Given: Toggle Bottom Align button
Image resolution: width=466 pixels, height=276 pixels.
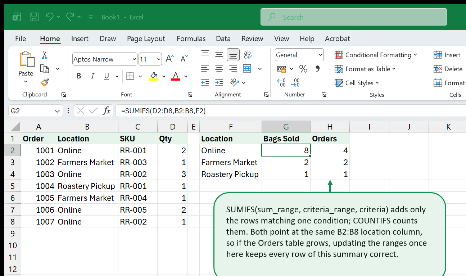Looking at the screenshot, I should click(x=233, y=55).
